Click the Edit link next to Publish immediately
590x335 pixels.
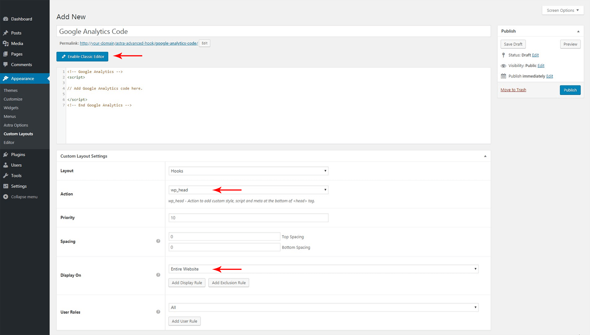point(550,76)
